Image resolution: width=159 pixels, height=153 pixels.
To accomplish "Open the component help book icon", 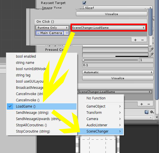I will click(146, 112).
